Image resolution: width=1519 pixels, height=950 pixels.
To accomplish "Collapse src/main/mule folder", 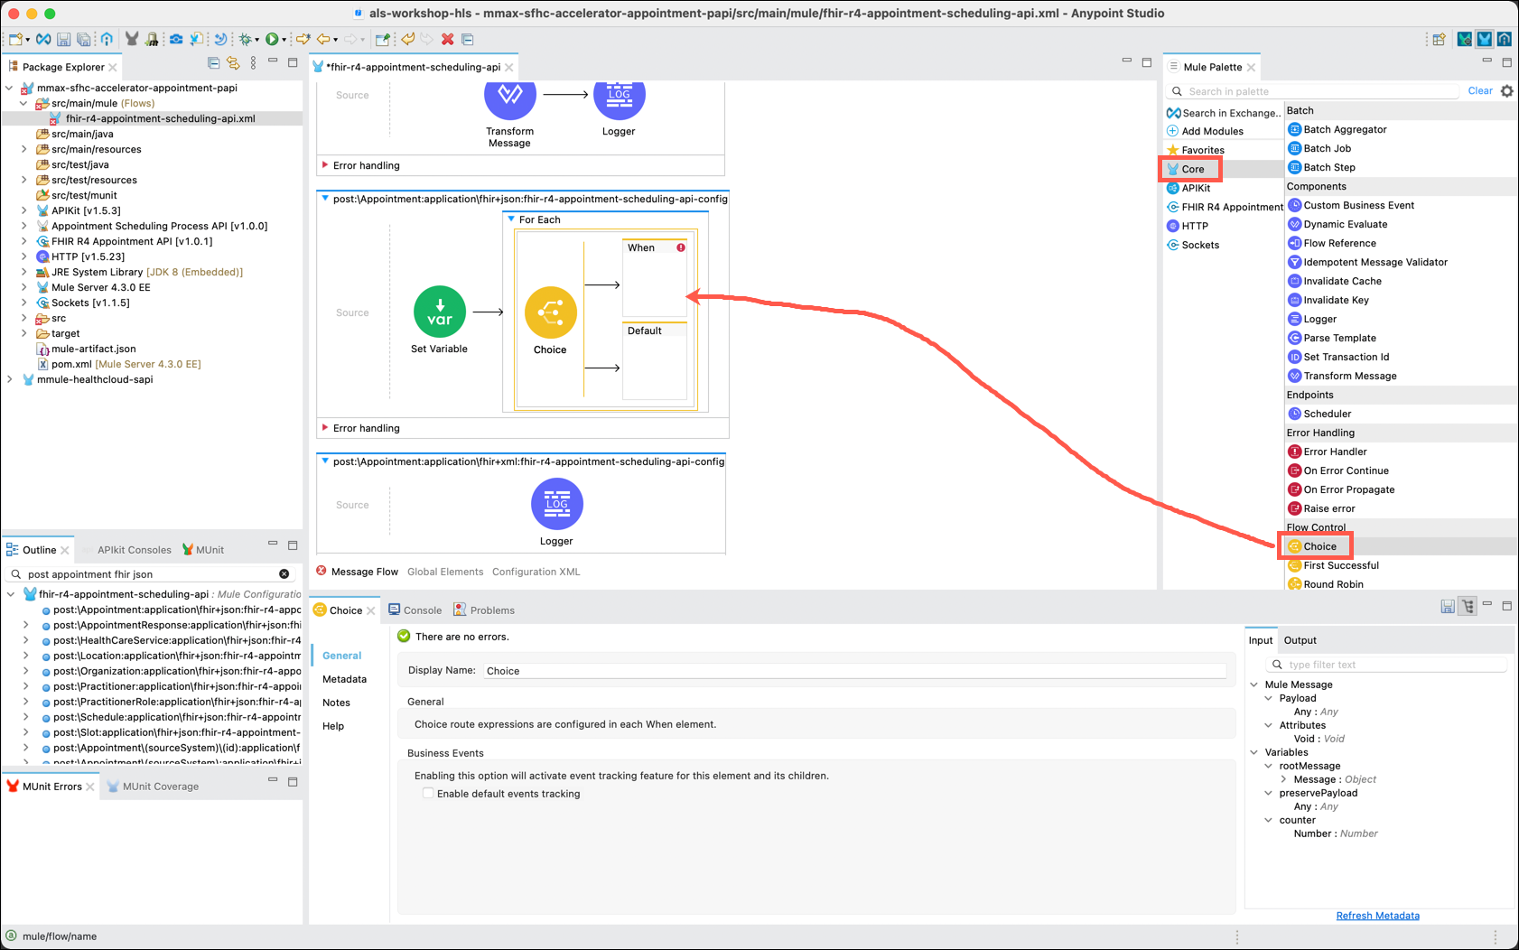I will click(23, 104).
